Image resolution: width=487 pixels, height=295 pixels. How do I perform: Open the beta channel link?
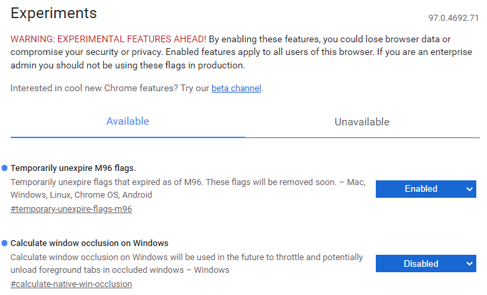236,88
